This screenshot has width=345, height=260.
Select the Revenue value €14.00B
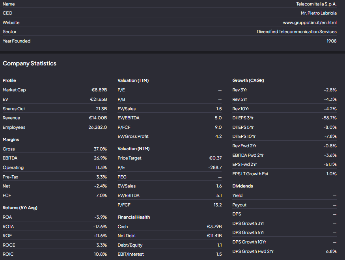click(x=98, y=118)
